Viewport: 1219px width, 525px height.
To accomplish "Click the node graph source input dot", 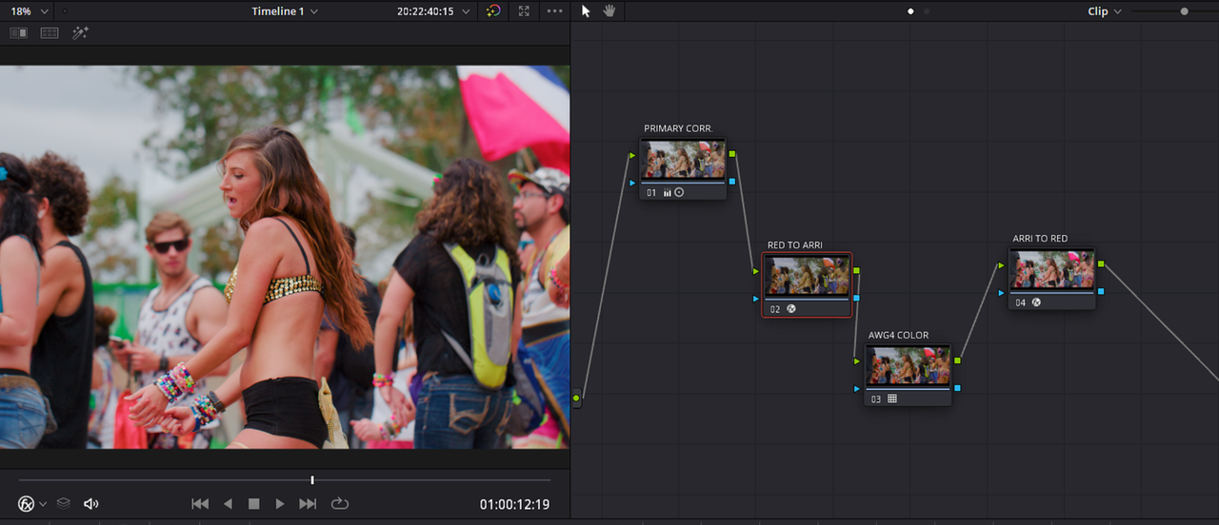I will (x=576, y=398).
